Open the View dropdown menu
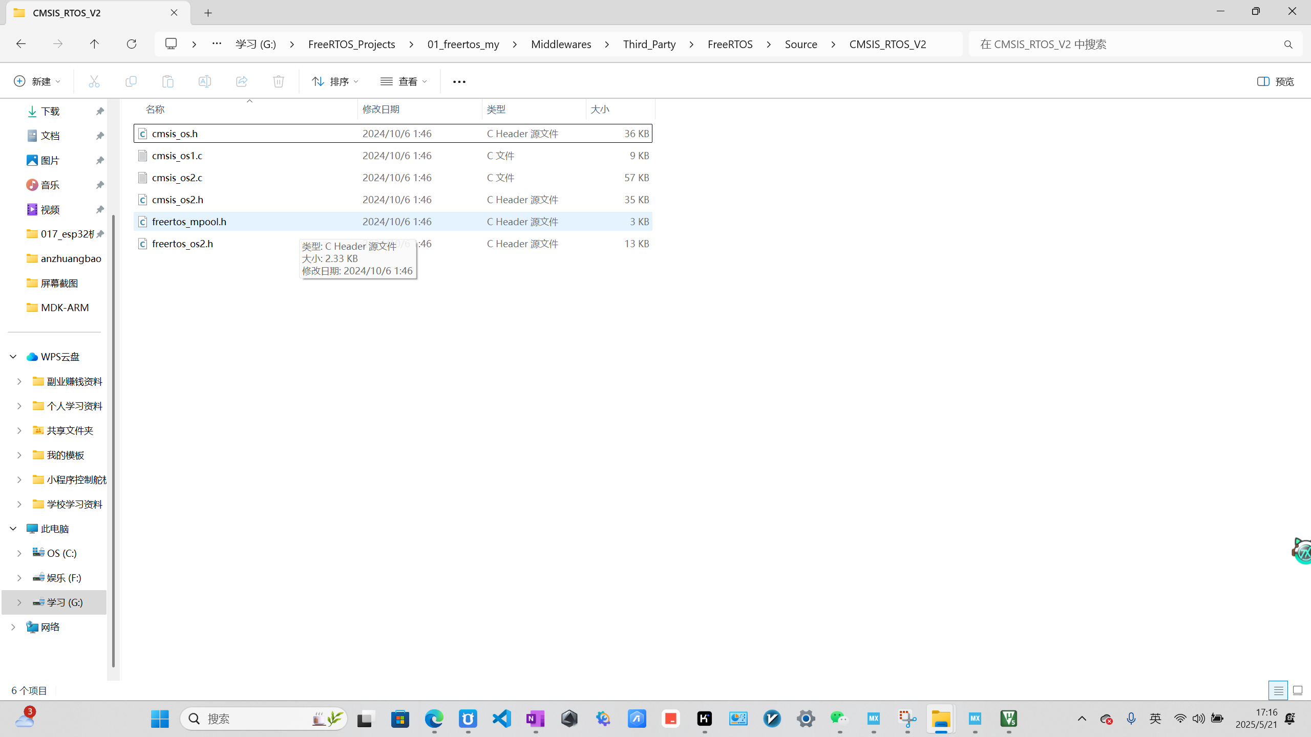 (x=404, y=81)
